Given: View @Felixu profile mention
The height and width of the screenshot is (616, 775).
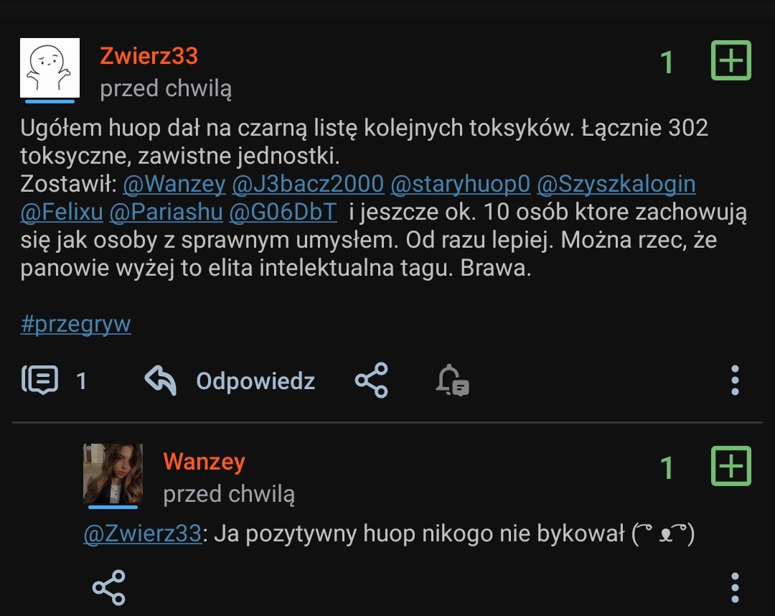Looking at the screenshot, I should coord(62,212).
